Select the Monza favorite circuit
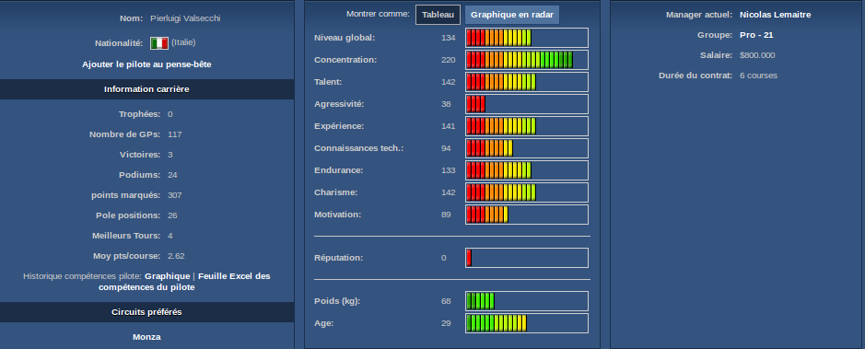Screen dimensions: 865x349 [x=146, y=337]
